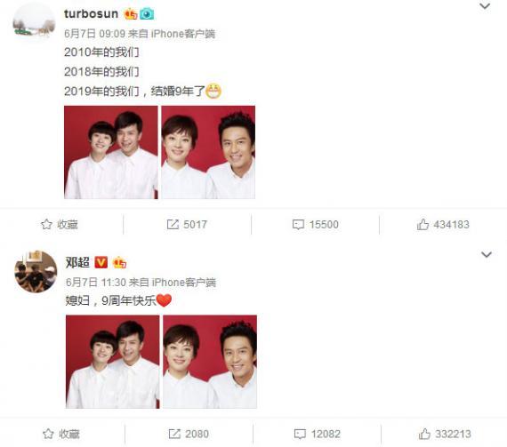The height and width of the screenshot is (447, 507).
Task: Expand the chevron menu on 邓超's post
Action: point(487,254)
